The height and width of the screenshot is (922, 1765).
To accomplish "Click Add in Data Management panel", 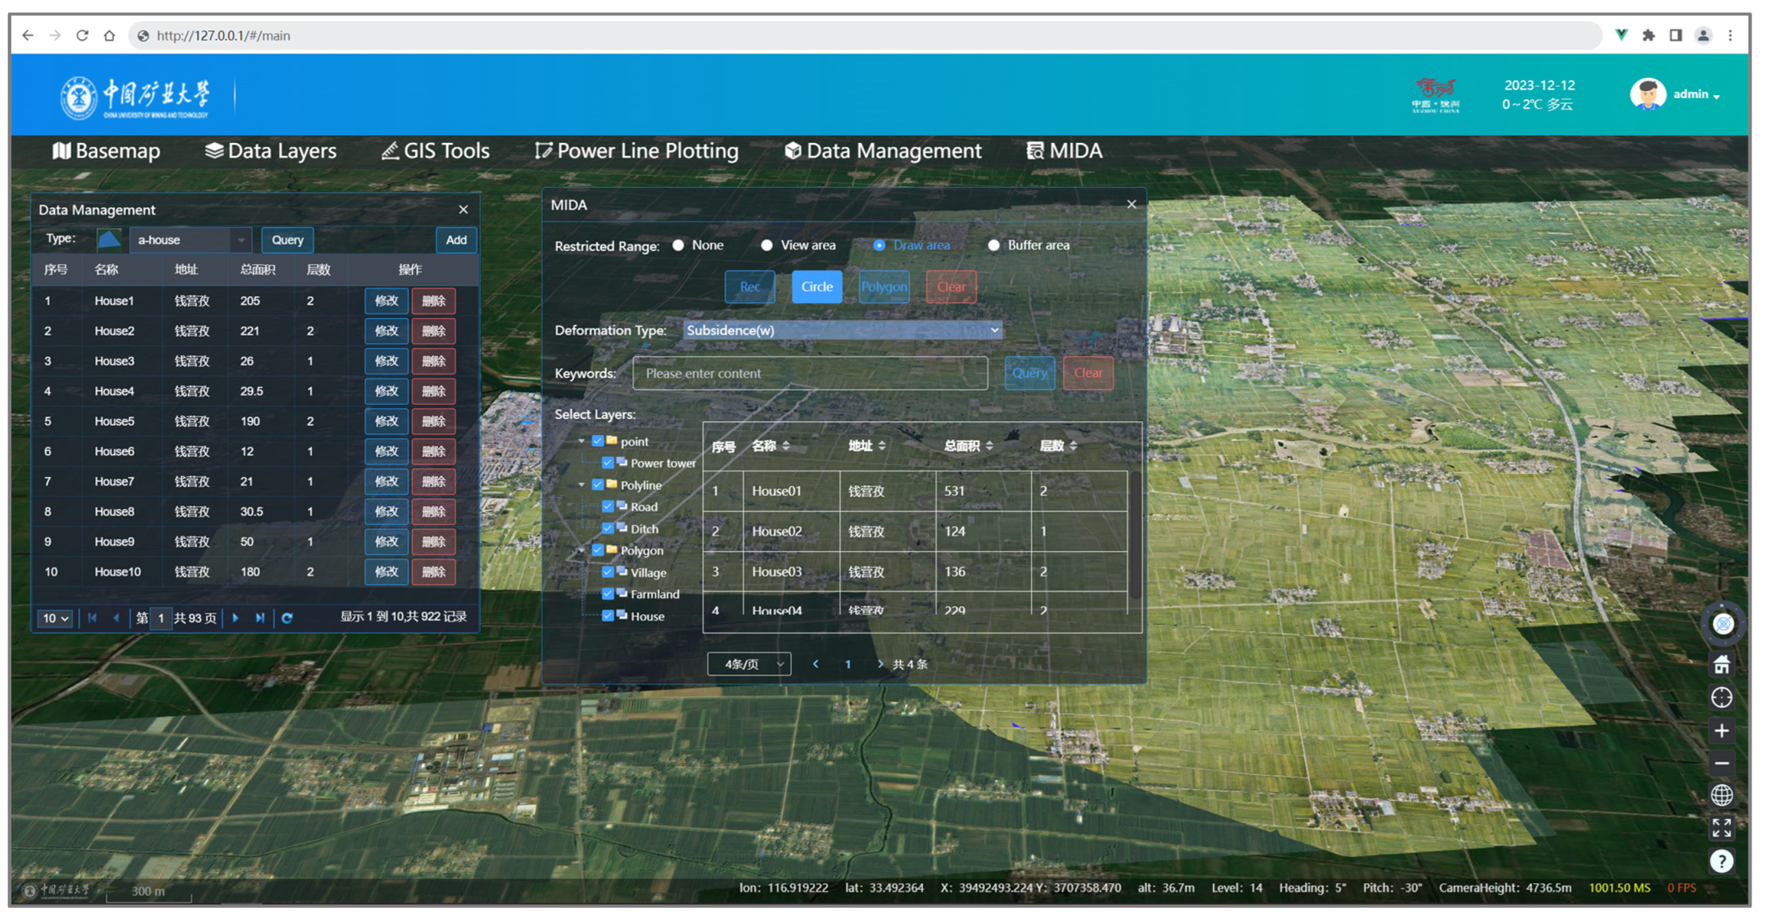I will click(456, 240).
